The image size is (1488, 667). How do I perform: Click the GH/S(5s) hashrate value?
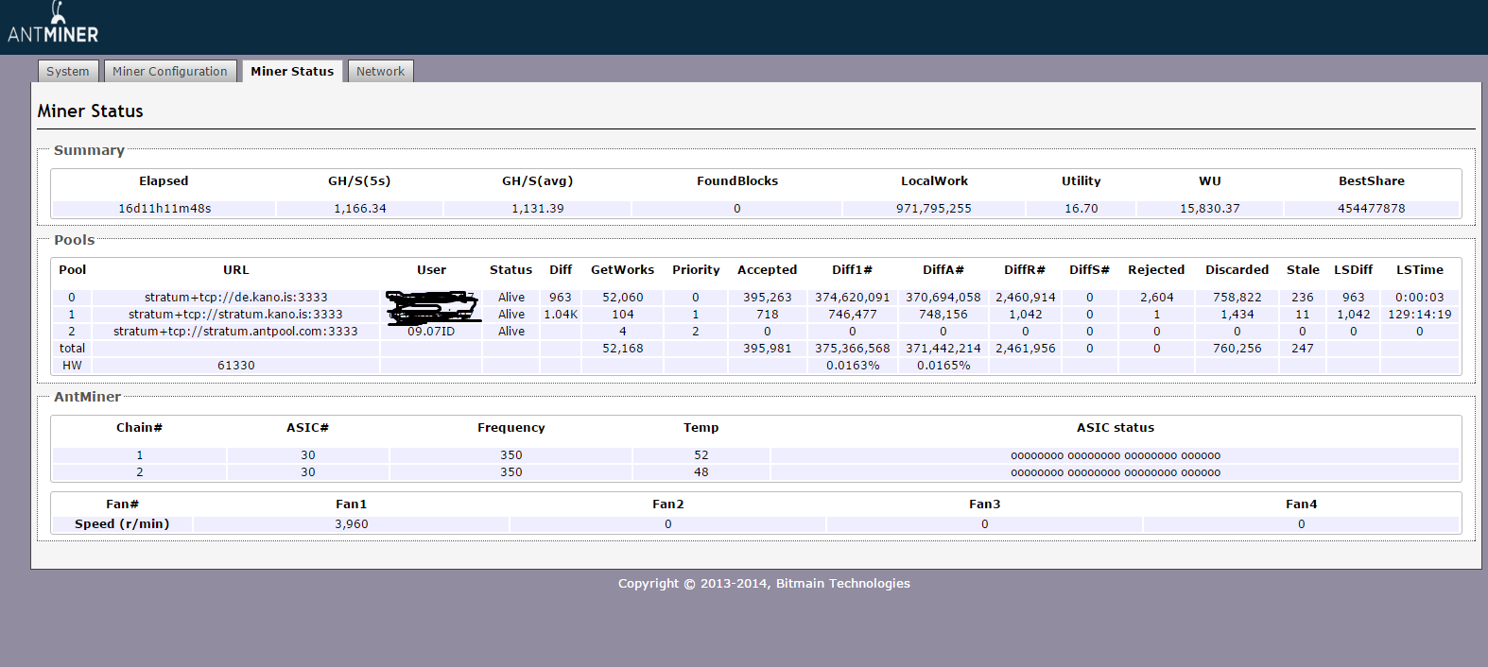[x=360, y=209]
